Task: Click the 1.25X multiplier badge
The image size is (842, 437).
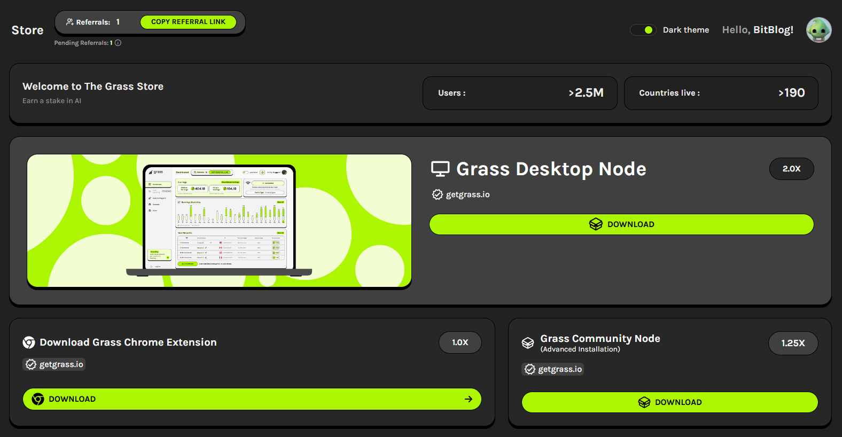Action: (793, 343)
